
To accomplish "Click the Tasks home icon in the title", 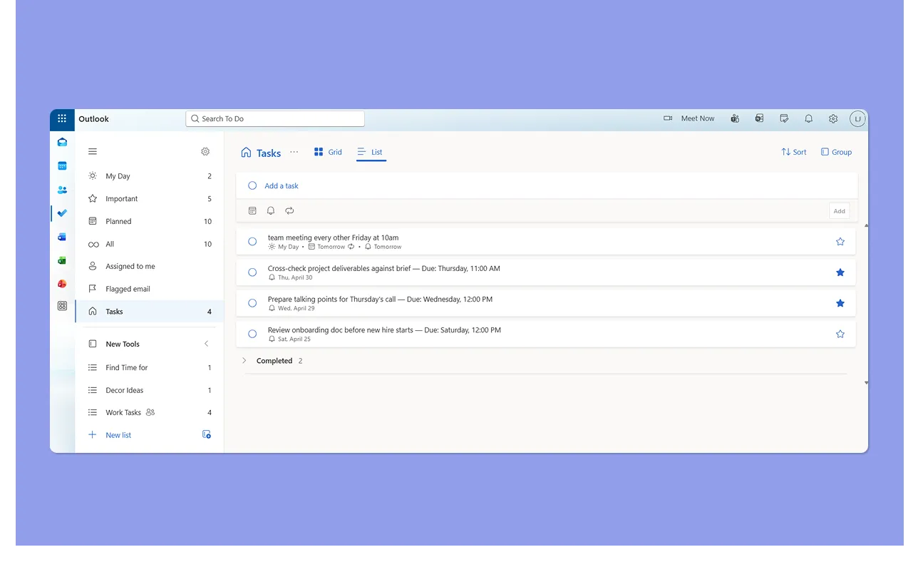I will [246, 152].
